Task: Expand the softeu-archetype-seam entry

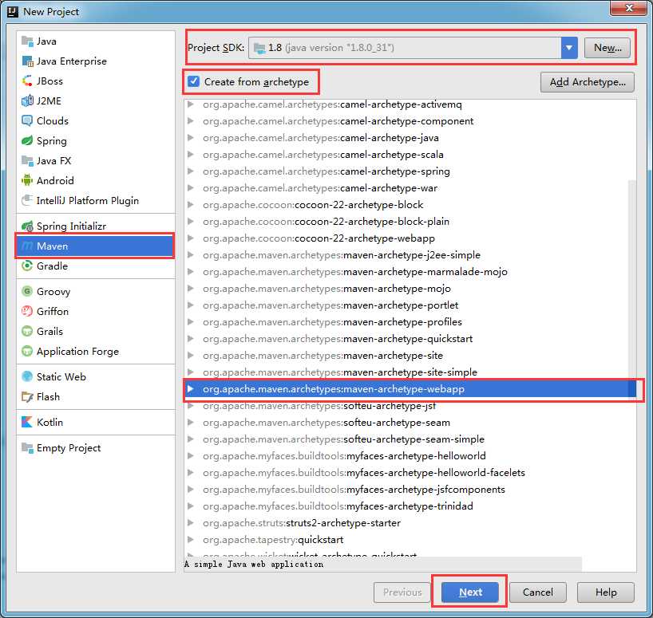Action: [191, 423]
